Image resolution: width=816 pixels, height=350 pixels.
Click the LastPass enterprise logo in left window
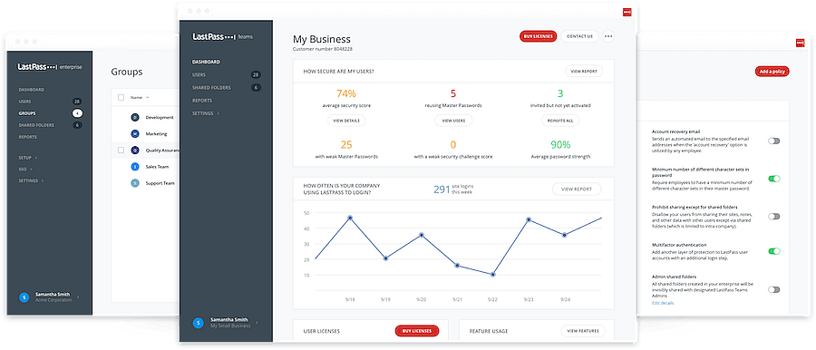click(x=50, y=67)
